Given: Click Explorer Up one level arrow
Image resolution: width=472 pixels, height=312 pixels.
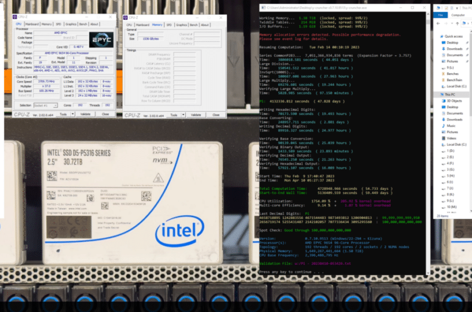Looking at the screenshot, I should [x=457, y=24].
